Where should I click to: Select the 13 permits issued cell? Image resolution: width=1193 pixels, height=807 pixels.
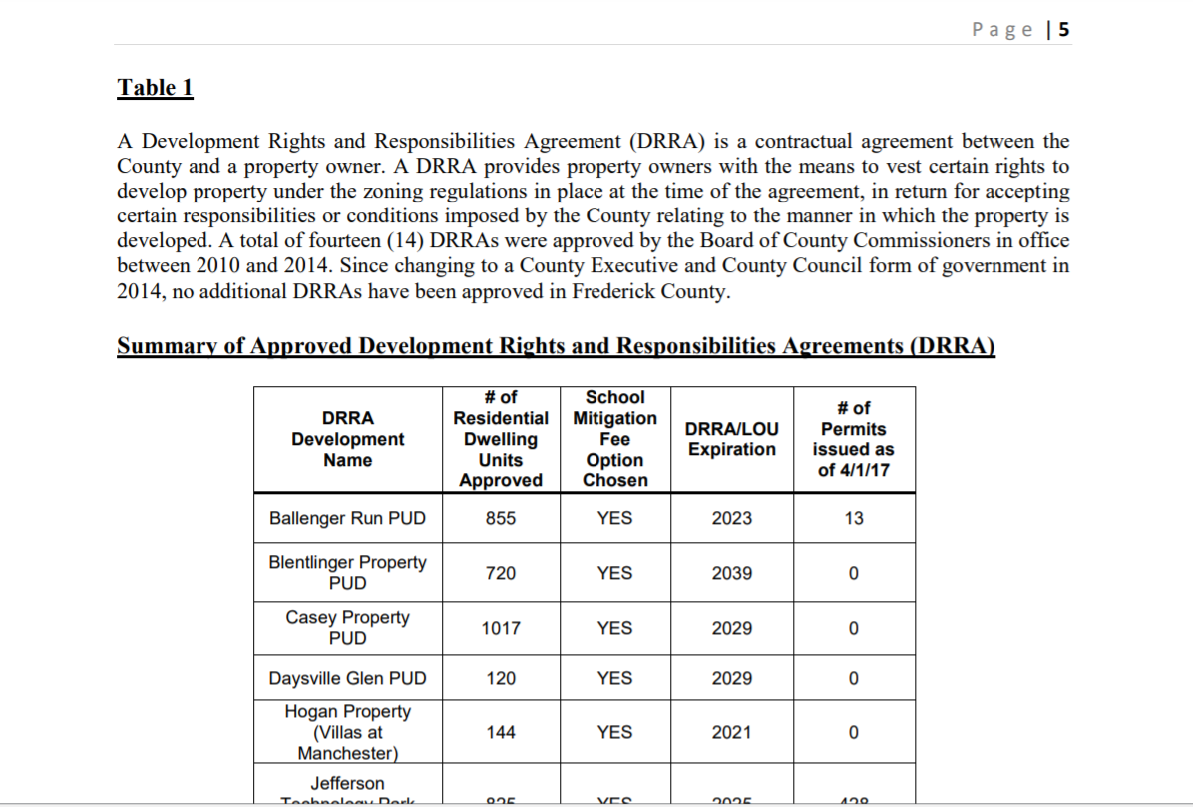click(853, 519)
